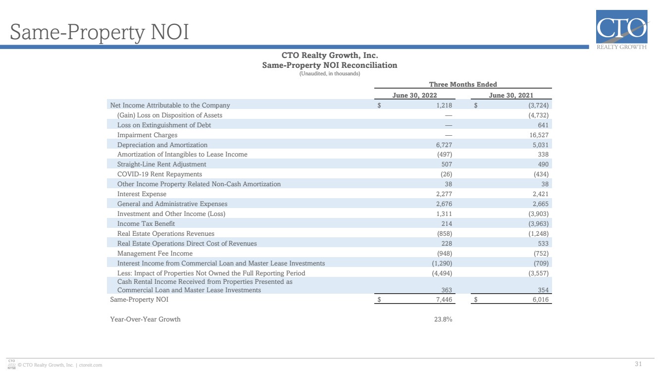The height and width of the screenshot is (371, 660).
Task: Select 'Loss on Extinguishment of Debt' label
Action: coord(164,125)
